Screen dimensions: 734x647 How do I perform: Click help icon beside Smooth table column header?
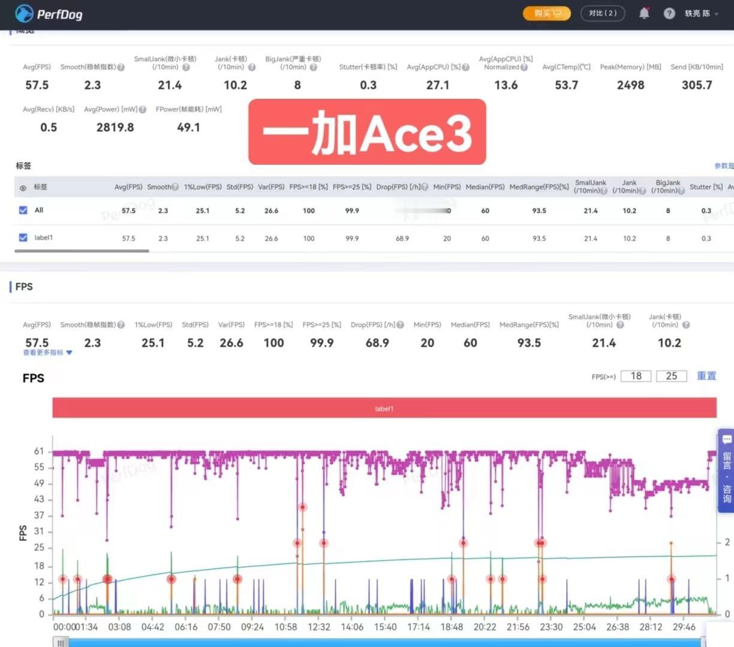(x=175, y=187)
